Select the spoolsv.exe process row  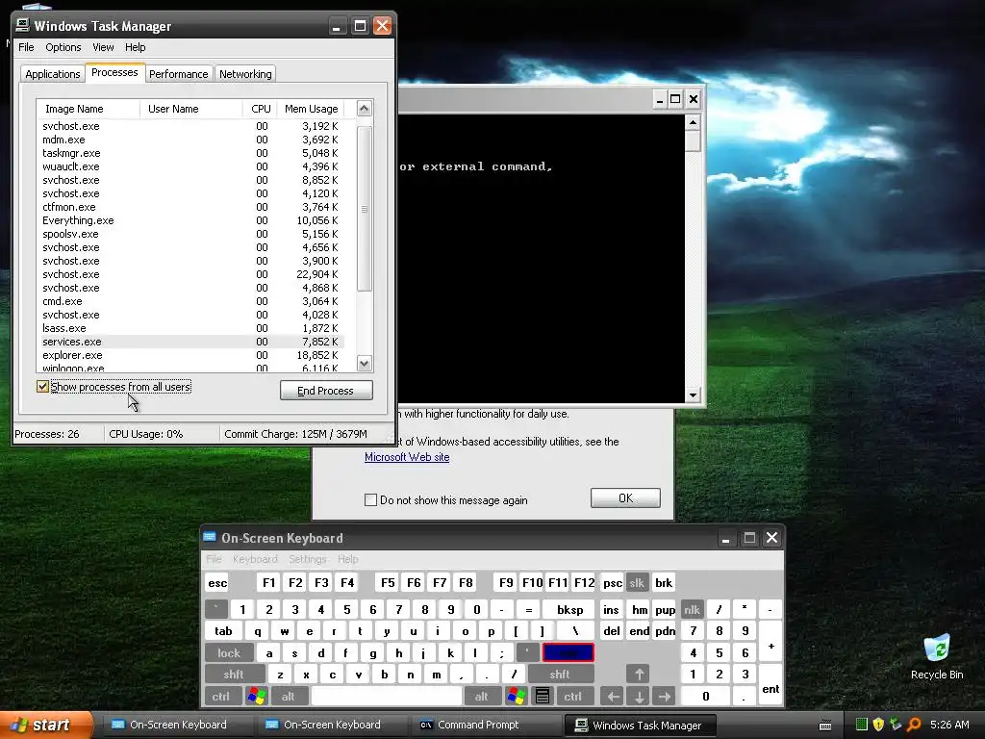point(191,234)
